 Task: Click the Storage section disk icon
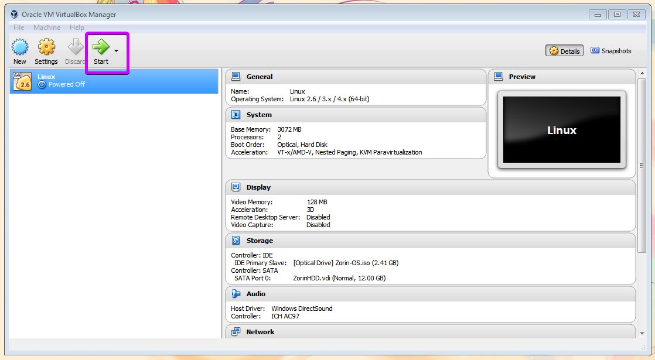[236, 240]
